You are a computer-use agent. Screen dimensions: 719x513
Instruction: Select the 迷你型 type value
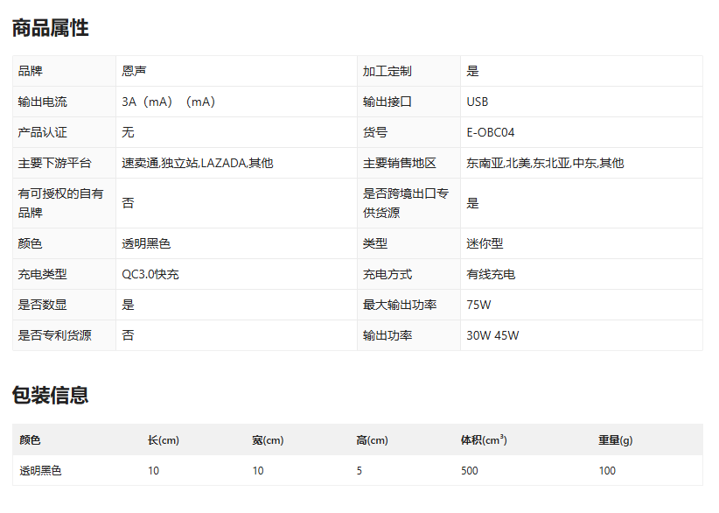coord(485,243)
